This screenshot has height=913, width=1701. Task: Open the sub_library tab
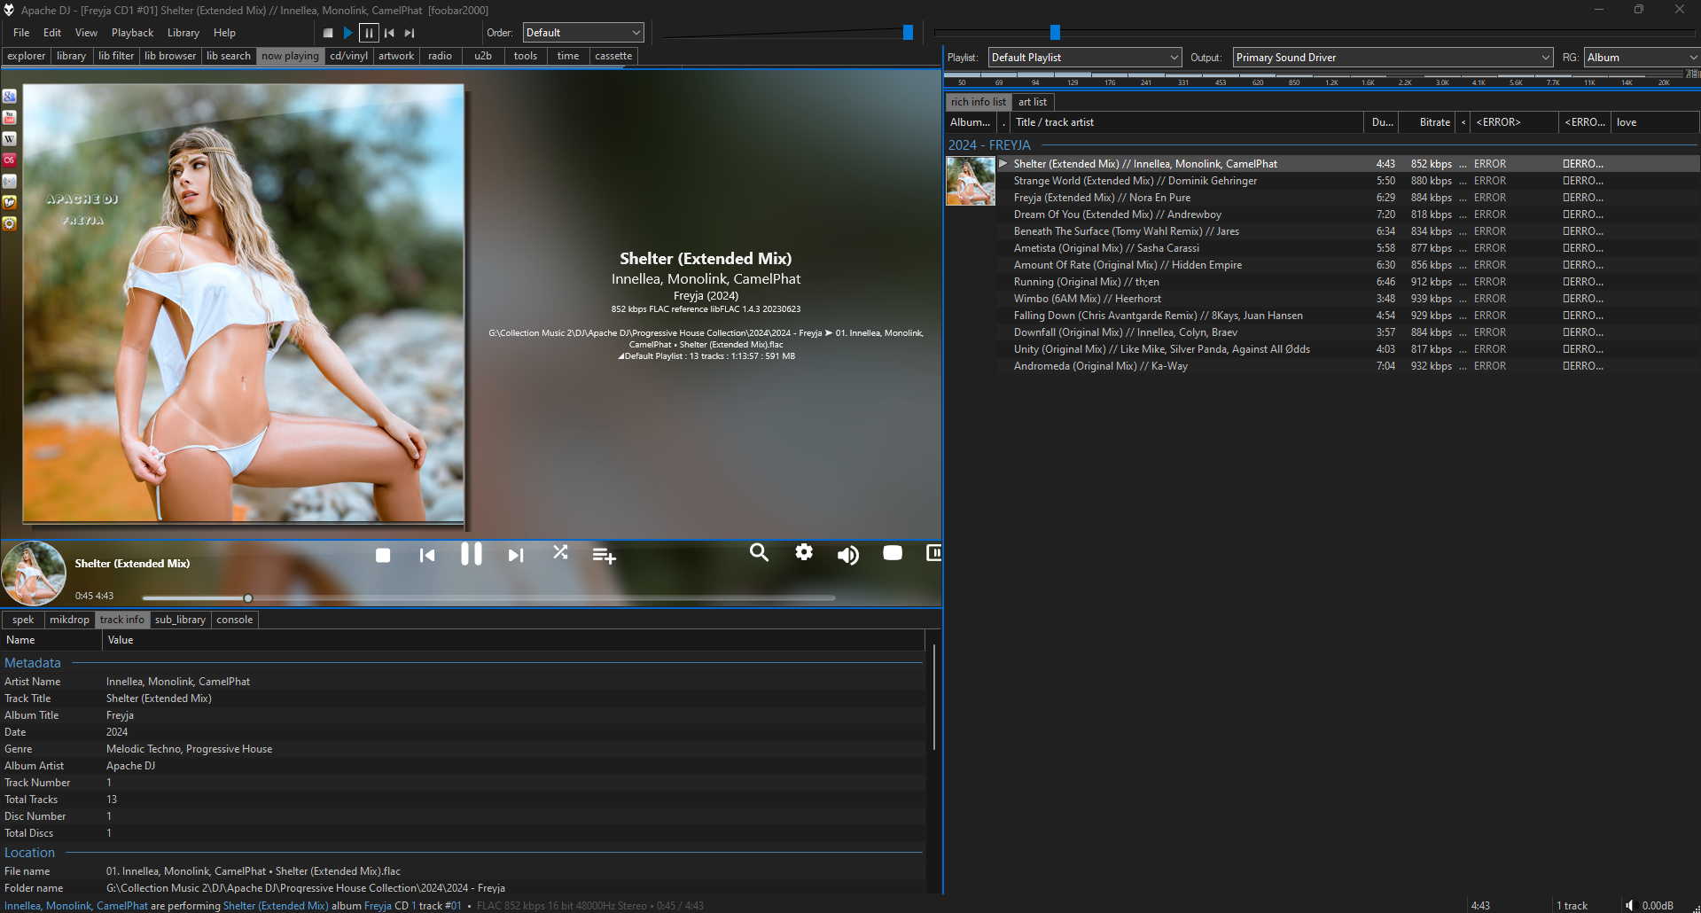click(180, 620)
